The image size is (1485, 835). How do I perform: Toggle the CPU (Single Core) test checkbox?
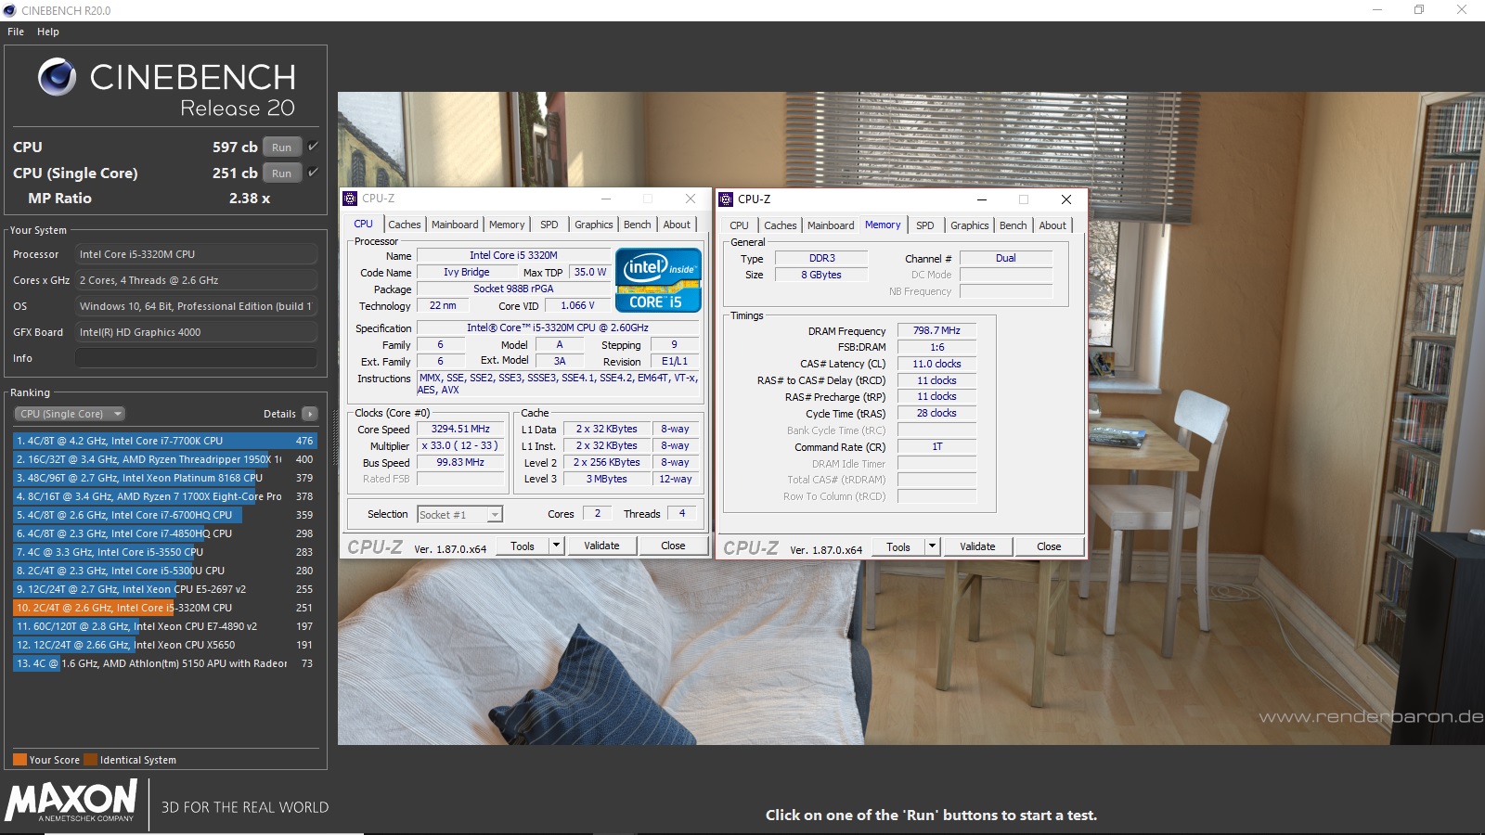(x=313, y=173)
